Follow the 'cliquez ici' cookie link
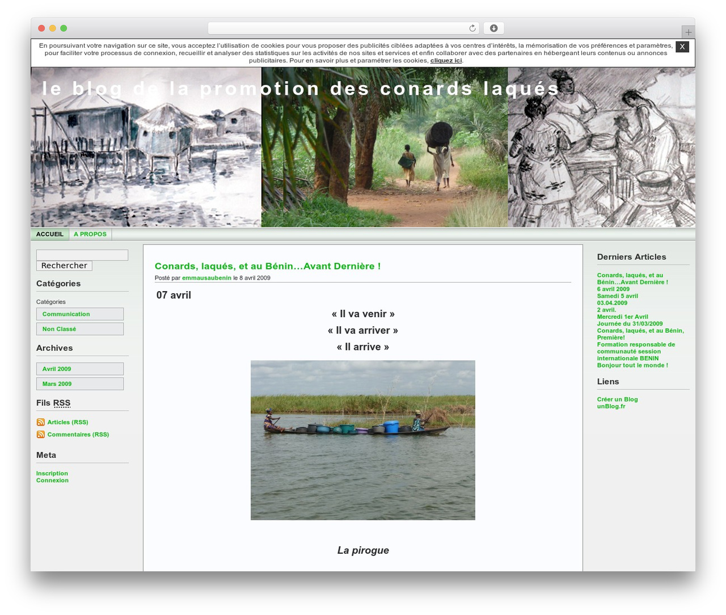The height and width of the screenshot is (615, 726). (x=446, y=61)
